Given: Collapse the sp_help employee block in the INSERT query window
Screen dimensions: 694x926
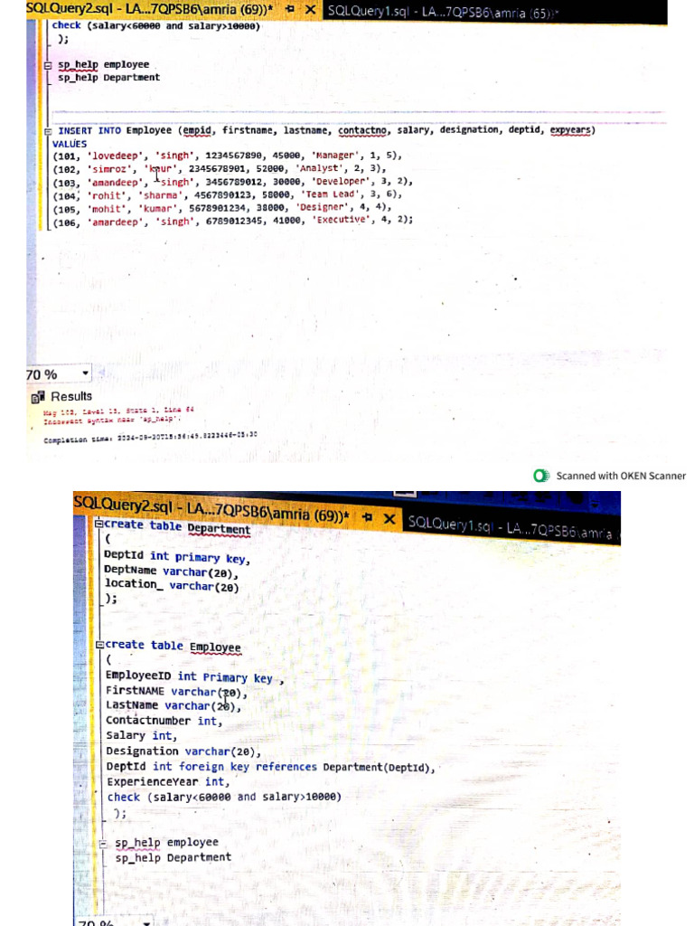Looking at the screenshot, I should pos(49,65).
